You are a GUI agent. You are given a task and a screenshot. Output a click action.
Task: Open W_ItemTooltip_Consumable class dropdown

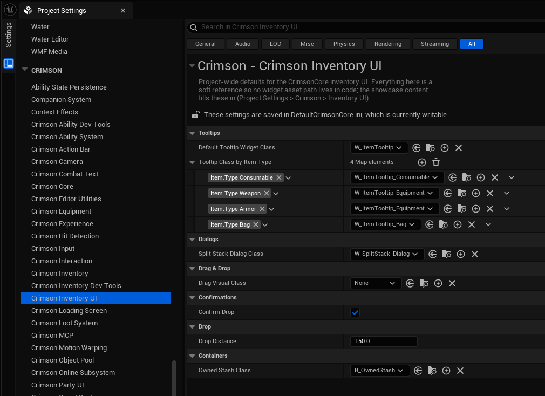click(397, 177)
